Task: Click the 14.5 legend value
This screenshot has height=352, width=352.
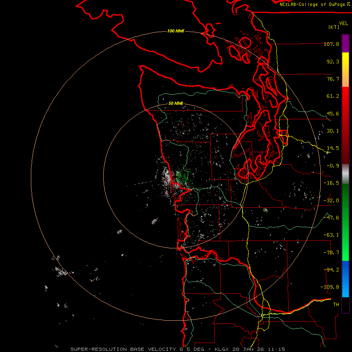Action: tap(333, 148)
